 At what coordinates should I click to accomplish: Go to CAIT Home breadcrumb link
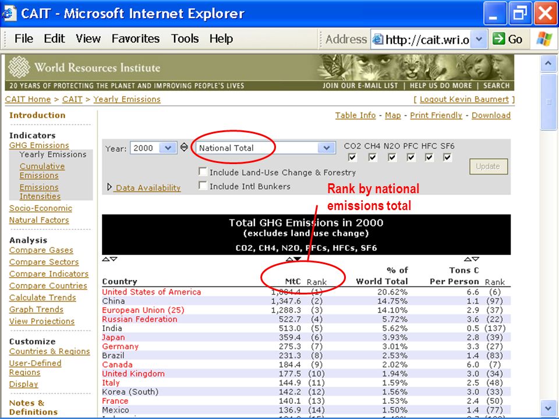[28, 100]
